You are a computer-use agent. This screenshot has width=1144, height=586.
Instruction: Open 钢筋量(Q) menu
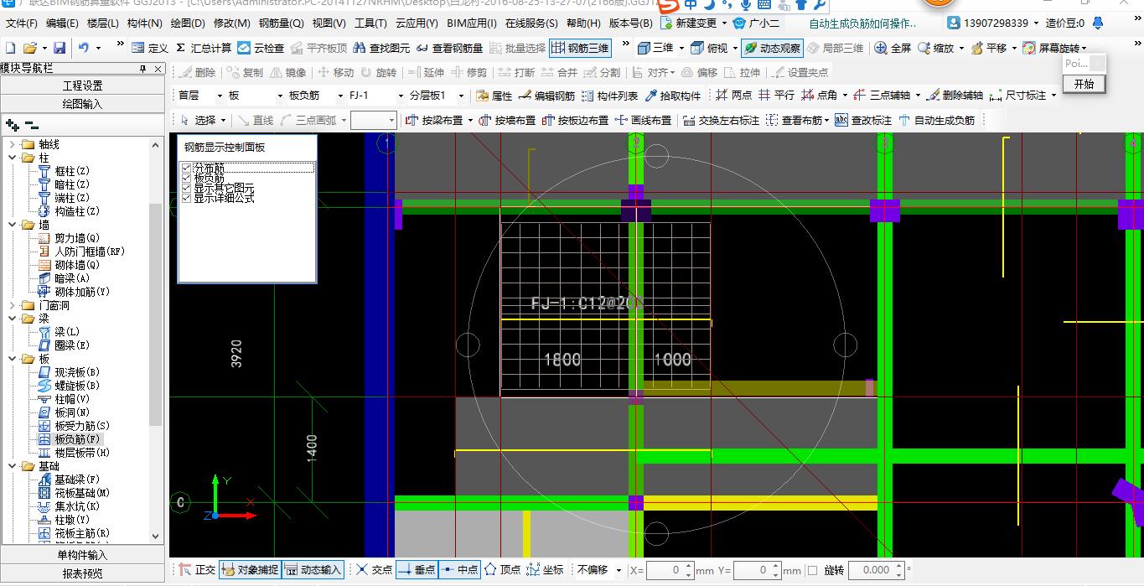point(282,23)
